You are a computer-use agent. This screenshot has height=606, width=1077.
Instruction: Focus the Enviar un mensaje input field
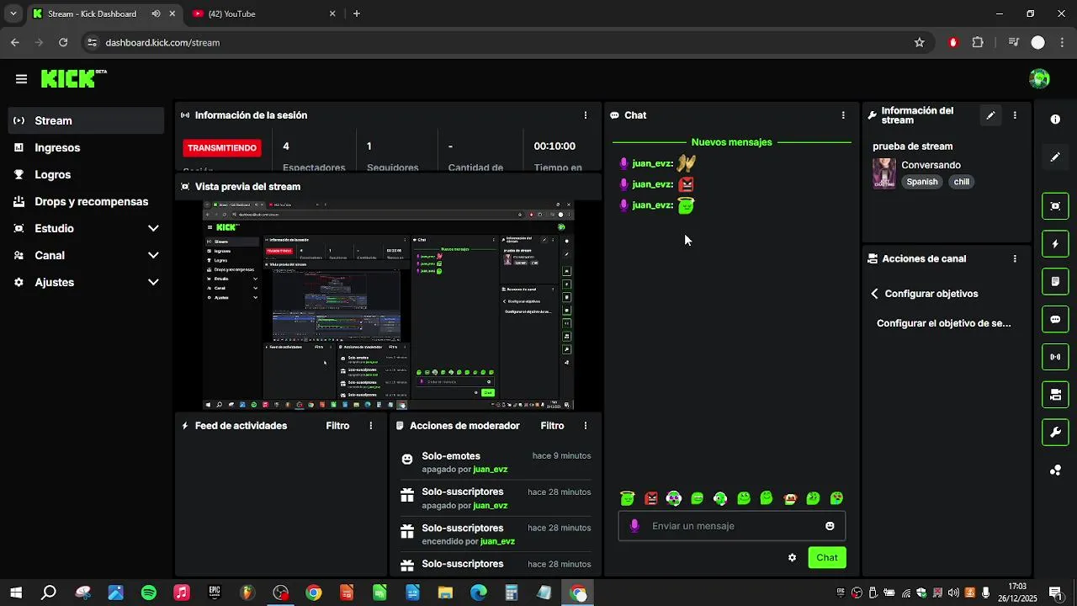732,526
